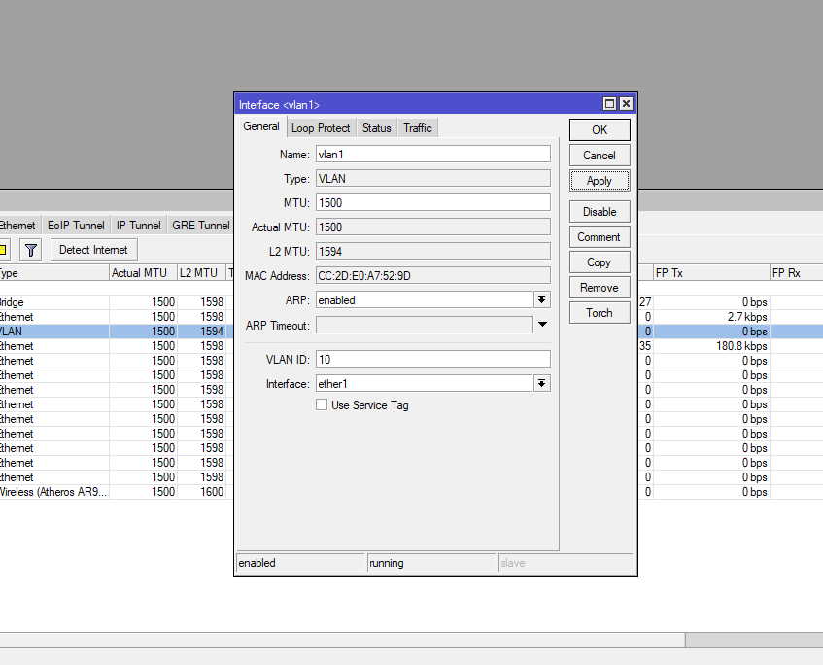
Task: Click the VLAN ID input field
Action: (x=433, y=360)
